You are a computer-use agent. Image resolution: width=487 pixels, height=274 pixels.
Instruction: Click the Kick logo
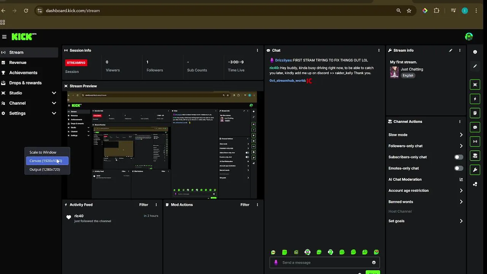[x=24, y=37]
